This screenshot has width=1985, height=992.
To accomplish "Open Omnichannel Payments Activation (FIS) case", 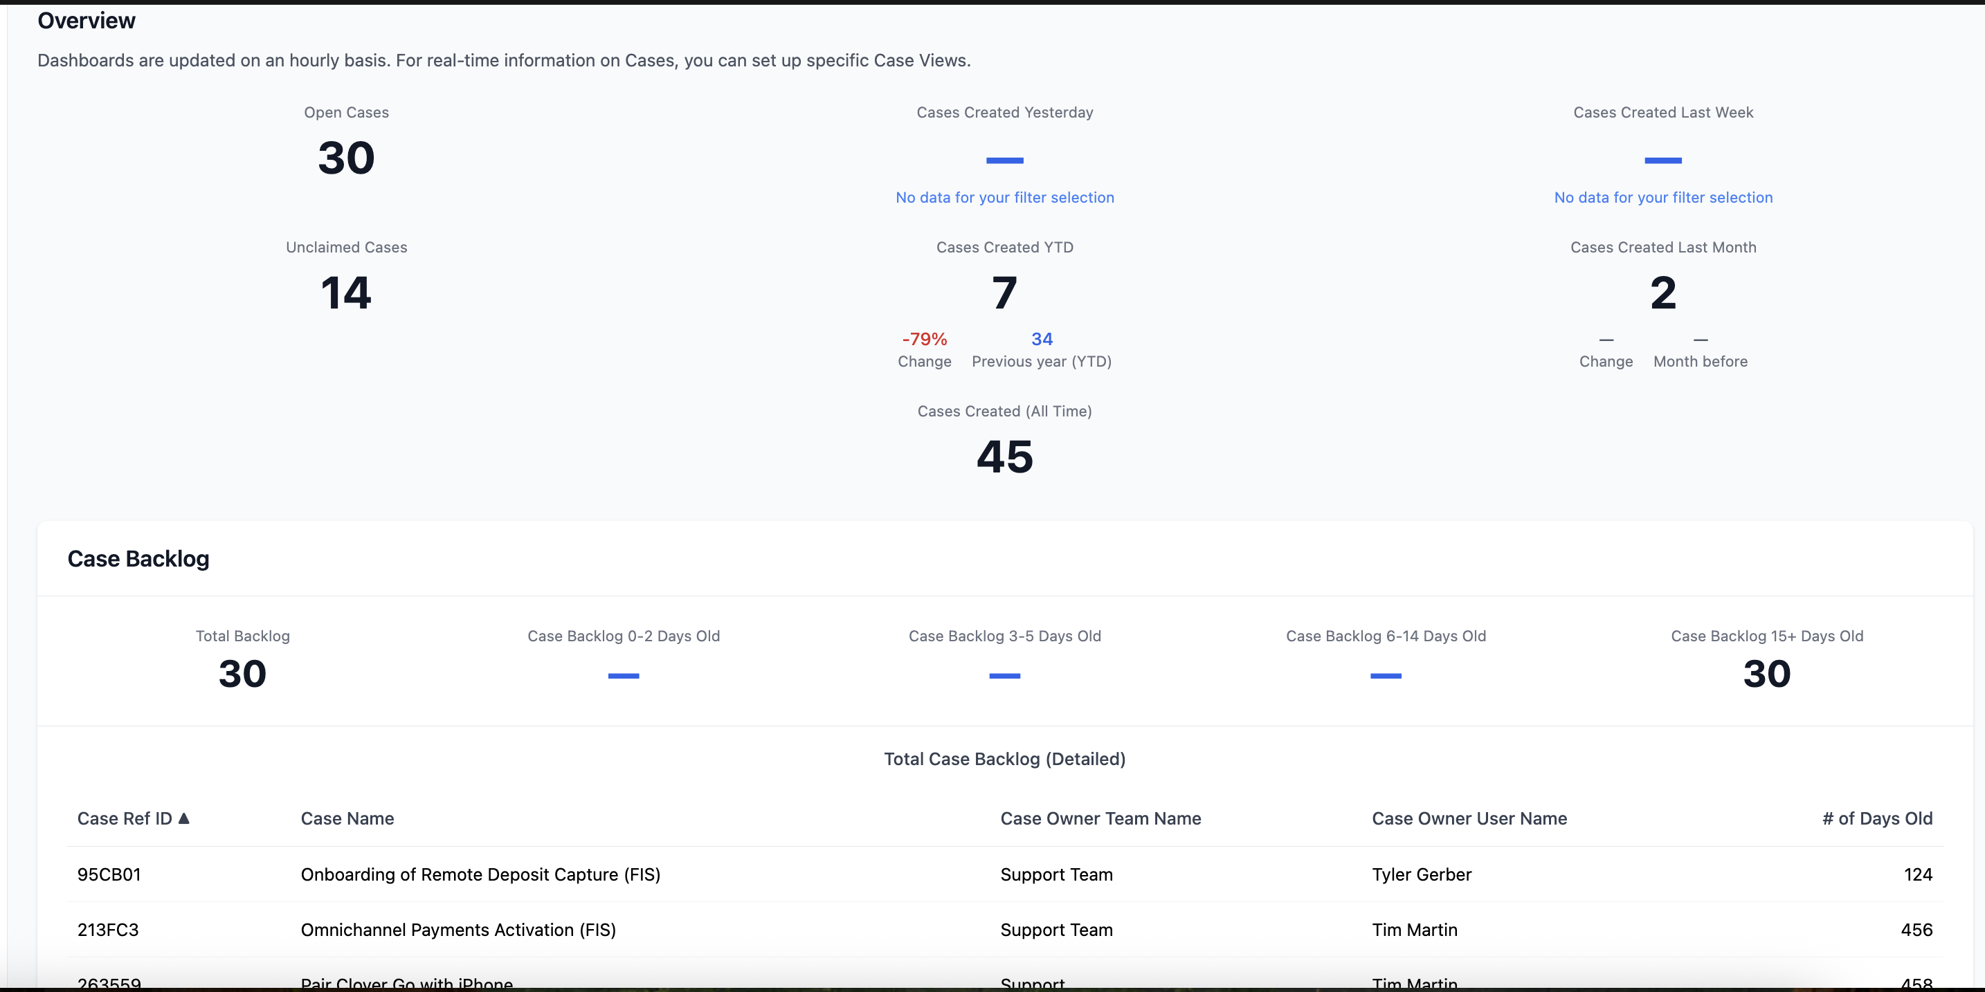I will (x=457, y=930).
